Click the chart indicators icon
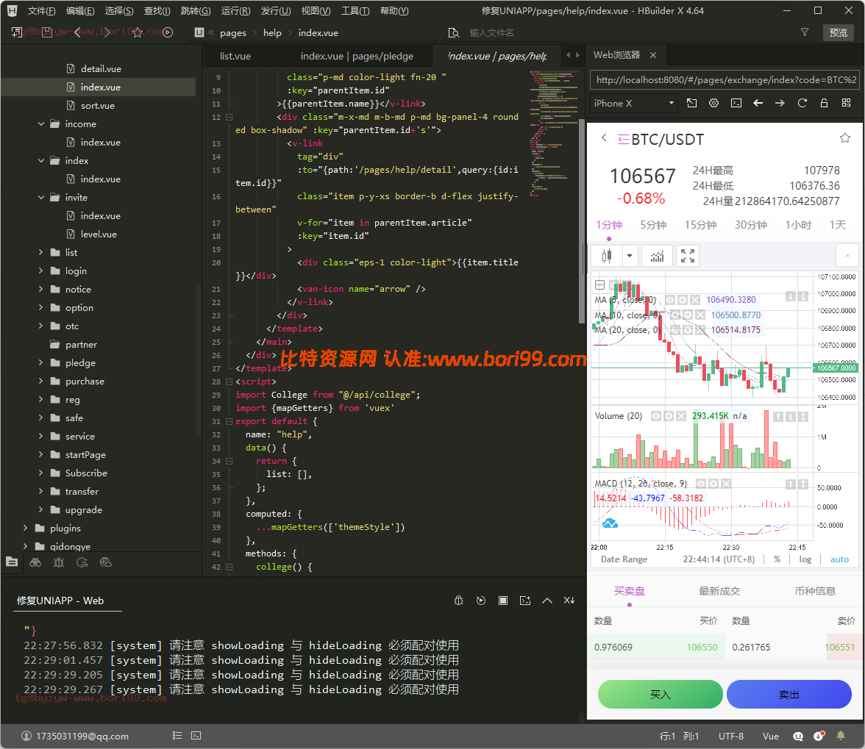Image resolution: width=865 pixels, height=749 pixels. point(657,256)
